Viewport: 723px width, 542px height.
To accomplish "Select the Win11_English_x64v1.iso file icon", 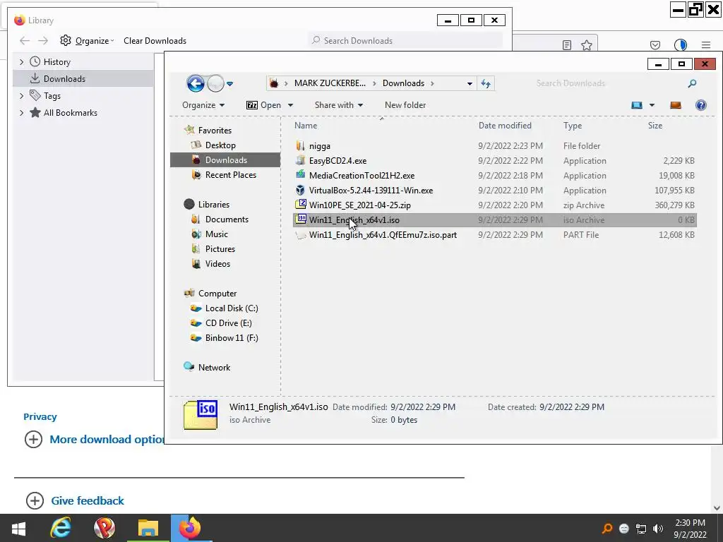I will click(x=301, y=219).
